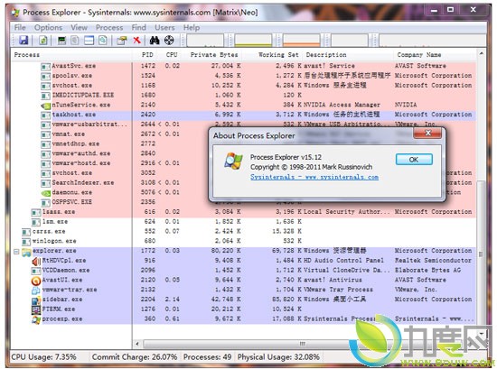Click AvastUI.exe orange icon

click(36, 281)
